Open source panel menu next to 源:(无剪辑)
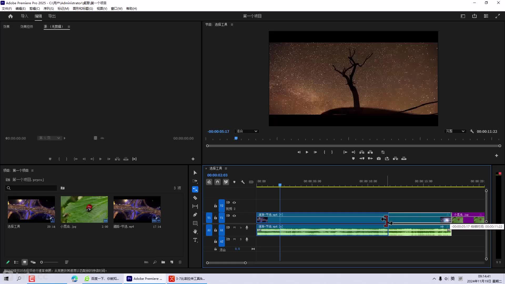Screen dimensions: 505x284 coord(69,27)
